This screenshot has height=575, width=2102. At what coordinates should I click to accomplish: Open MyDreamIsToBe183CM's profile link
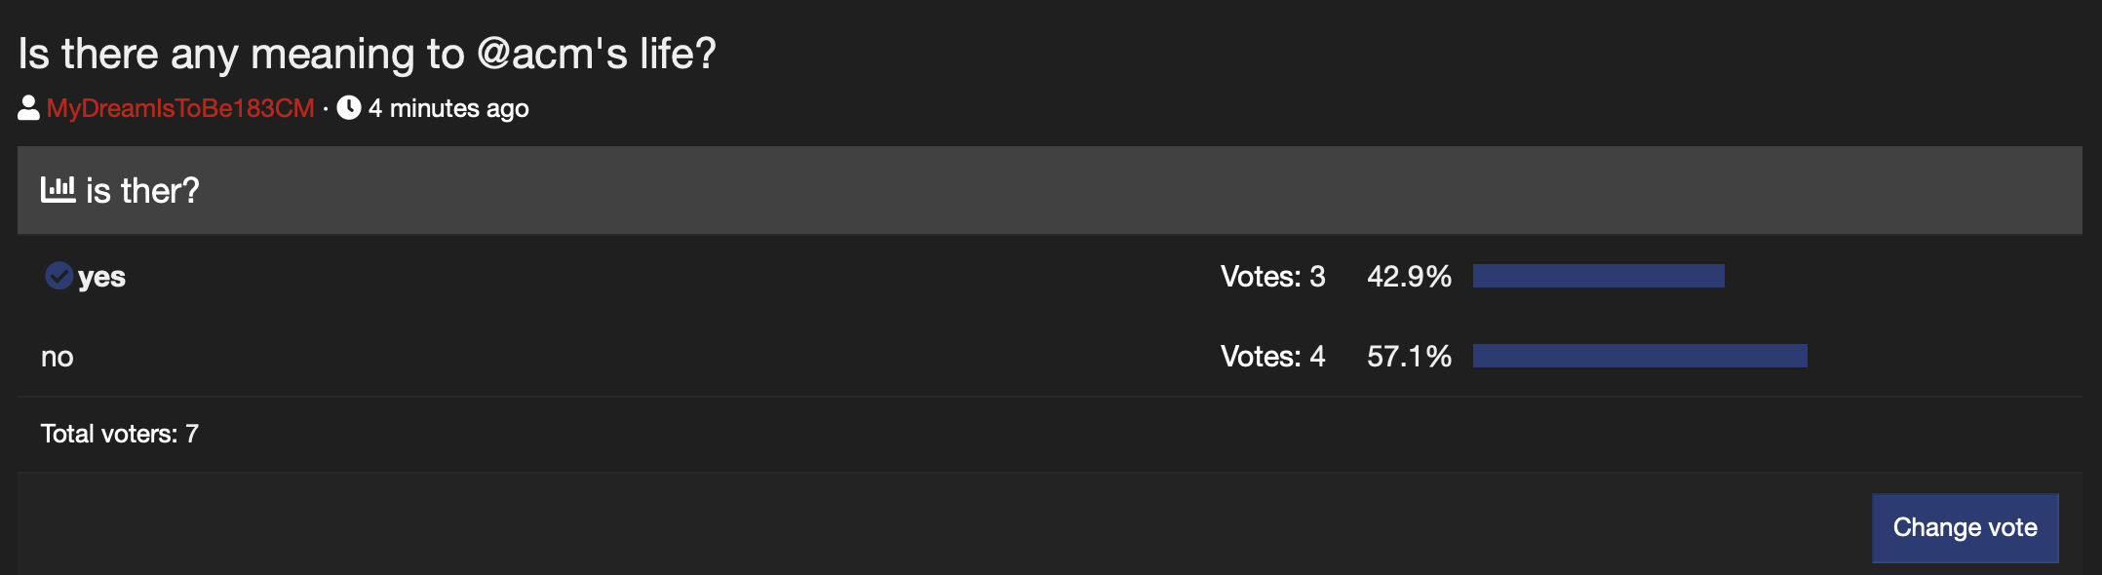(180, 108)
